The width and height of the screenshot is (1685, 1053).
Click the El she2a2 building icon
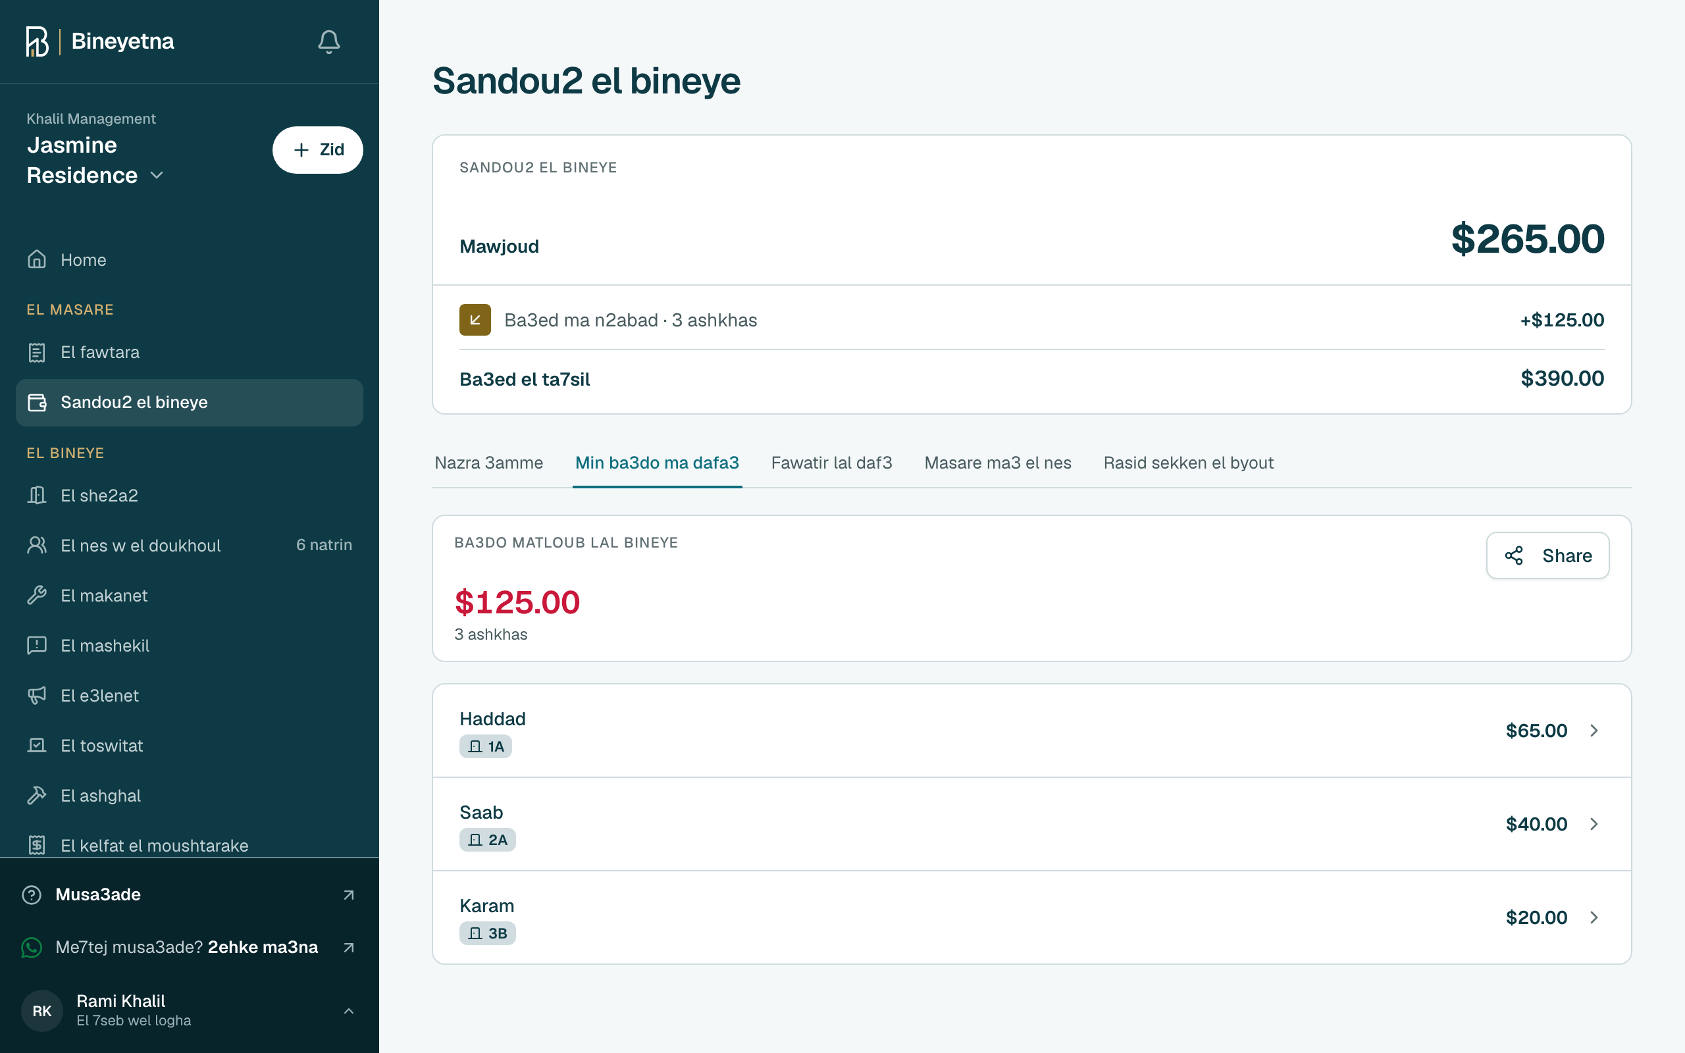coord(37,495)
